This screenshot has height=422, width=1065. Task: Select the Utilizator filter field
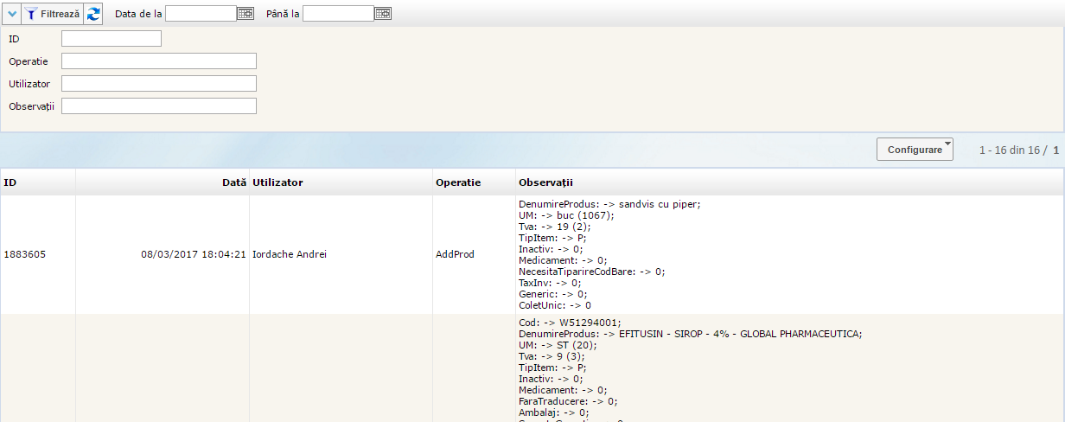point(158,84)
